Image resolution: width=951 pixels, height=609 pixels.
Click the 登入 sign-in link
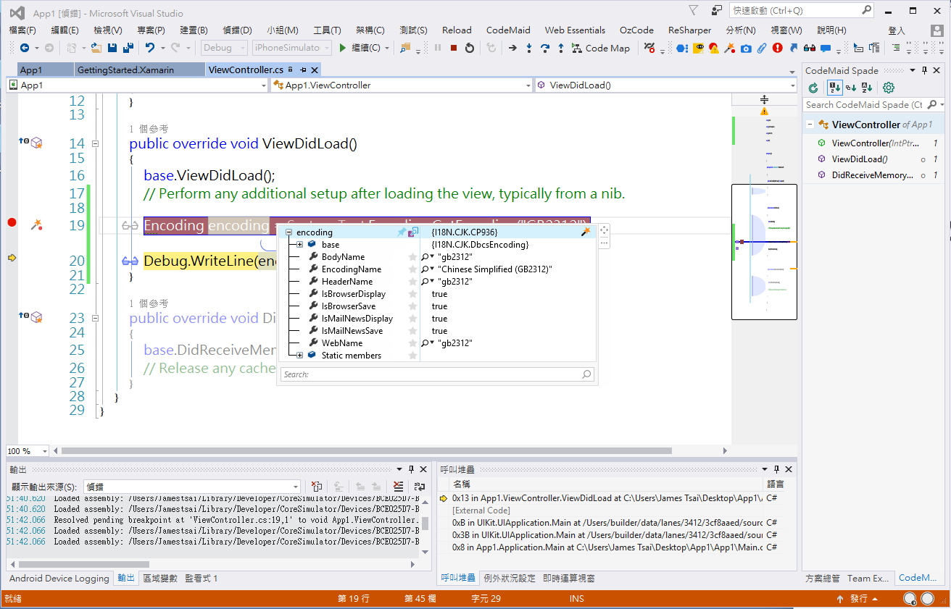click(x=897, y=30)
